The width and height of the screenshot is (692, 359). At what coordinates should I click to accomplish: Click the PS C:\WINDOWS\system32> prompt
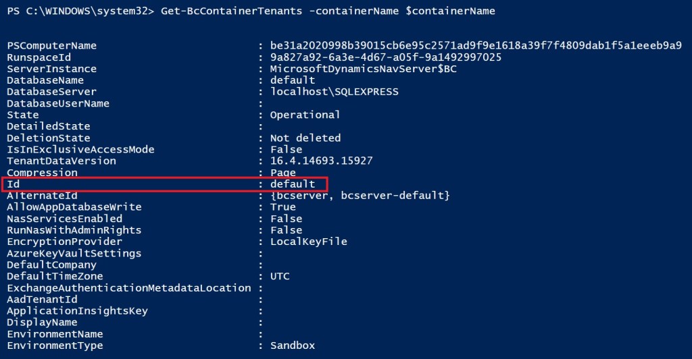(x=79, y=11)
